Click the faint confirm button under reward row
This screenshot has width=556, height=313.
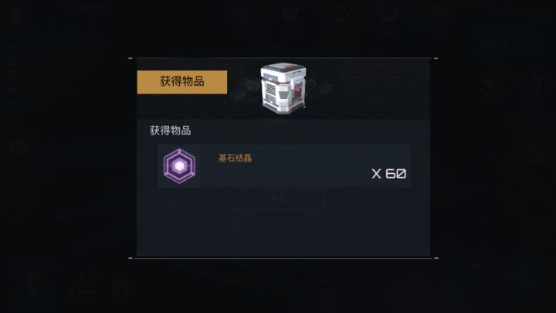coord(277,199)
